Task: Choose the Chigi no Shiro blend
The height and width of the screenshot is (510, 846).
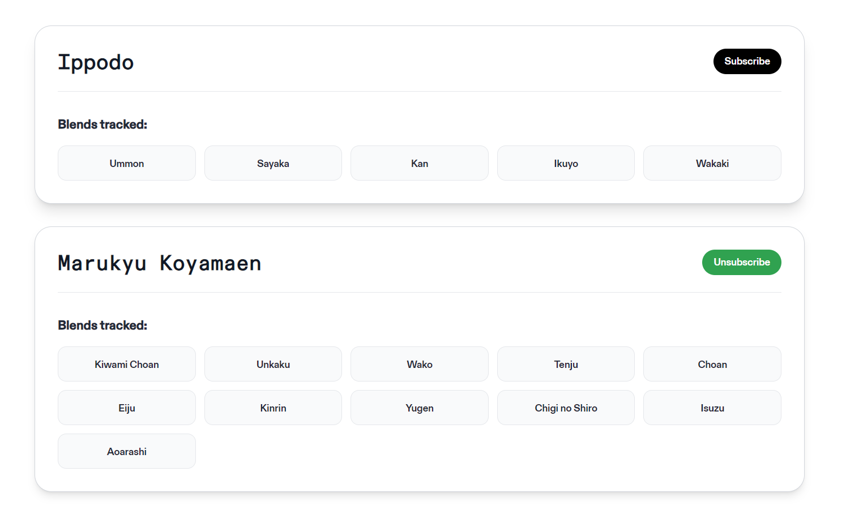Action: (566, 408)
